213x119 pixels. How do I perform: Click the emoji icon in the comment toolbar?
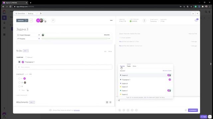(x=132, y=110)
